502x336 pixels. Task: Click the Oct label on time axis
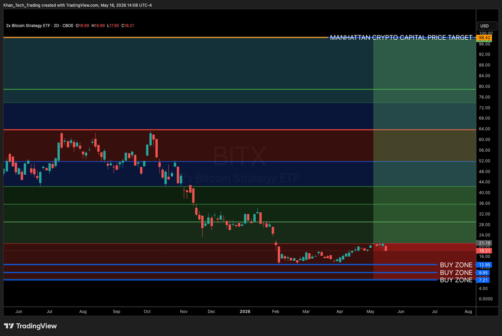point(147,312)
